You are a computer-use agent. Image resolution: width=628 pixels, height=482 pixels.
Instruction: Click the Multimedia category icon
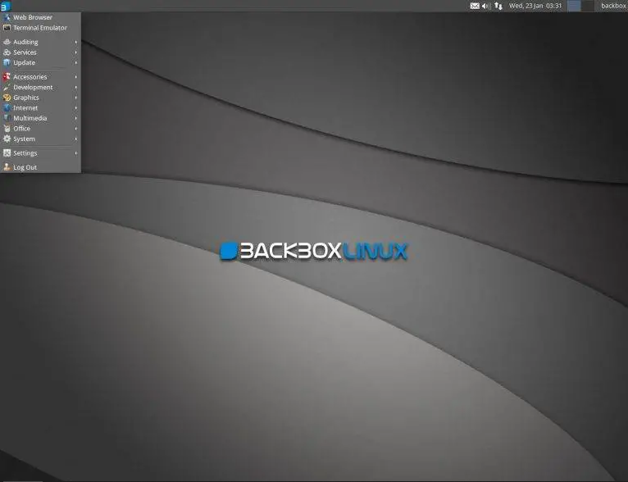[x=7, y=118]
